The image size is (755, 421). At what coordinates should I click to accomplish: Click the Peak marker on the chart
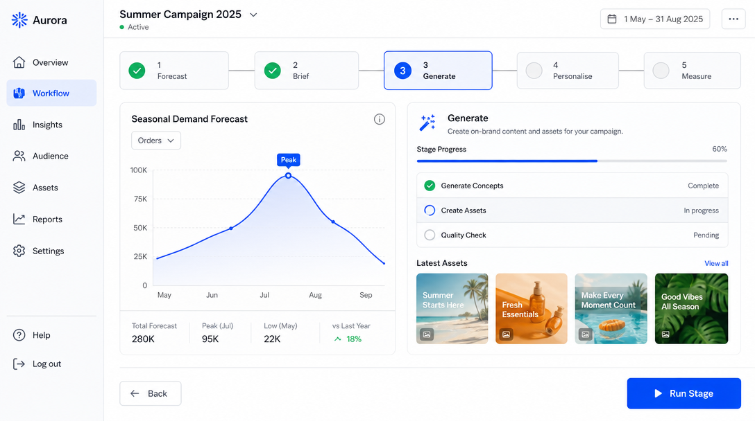[x=288, y=176]
